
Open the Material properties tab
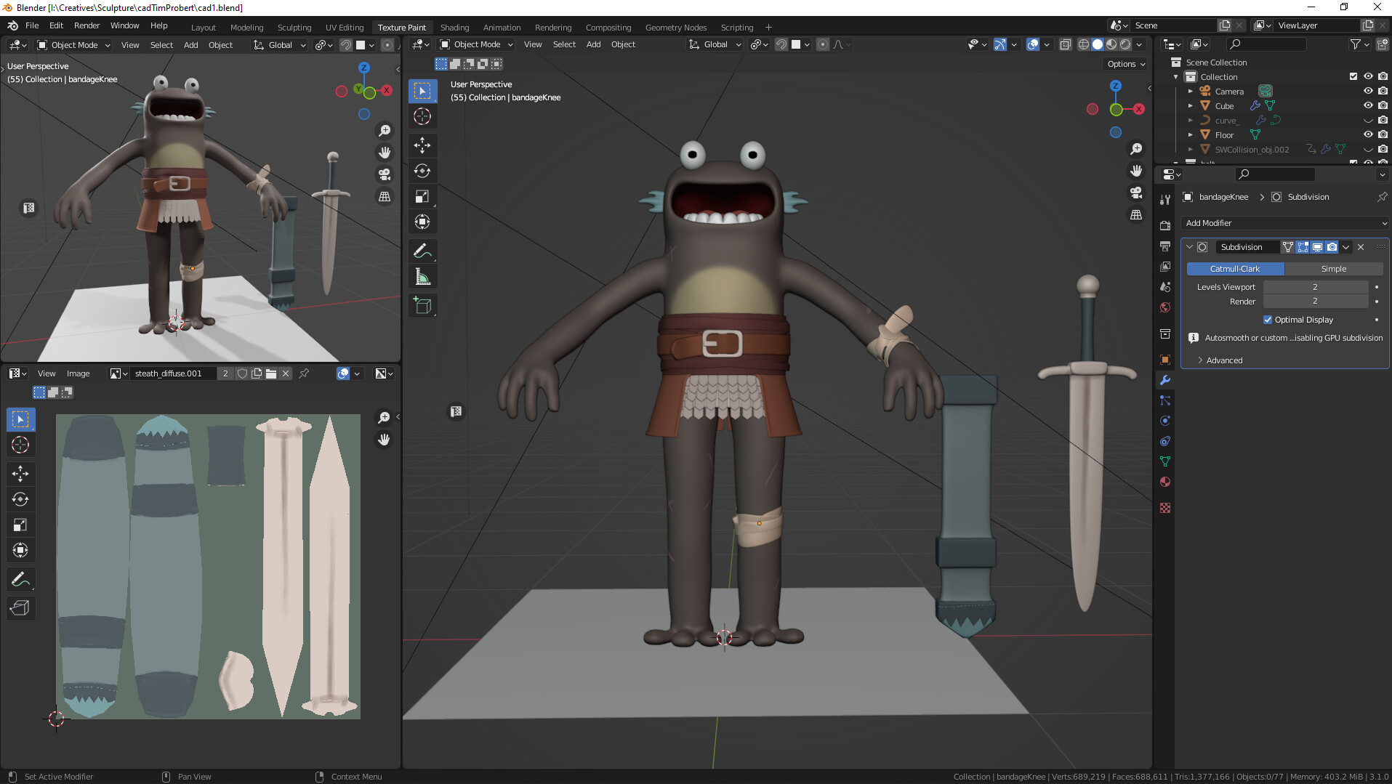(1165, 482)
